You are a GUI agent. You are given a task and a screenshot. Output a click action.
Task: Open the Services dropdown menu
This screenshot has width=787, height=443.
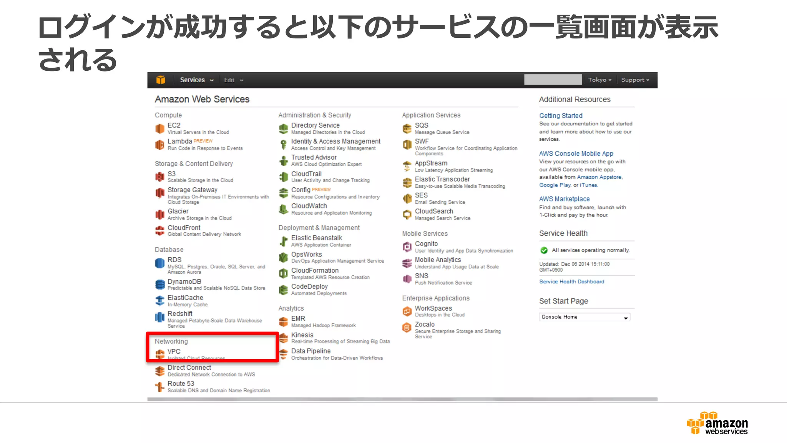pyautogui.click(x=197, y=80)
